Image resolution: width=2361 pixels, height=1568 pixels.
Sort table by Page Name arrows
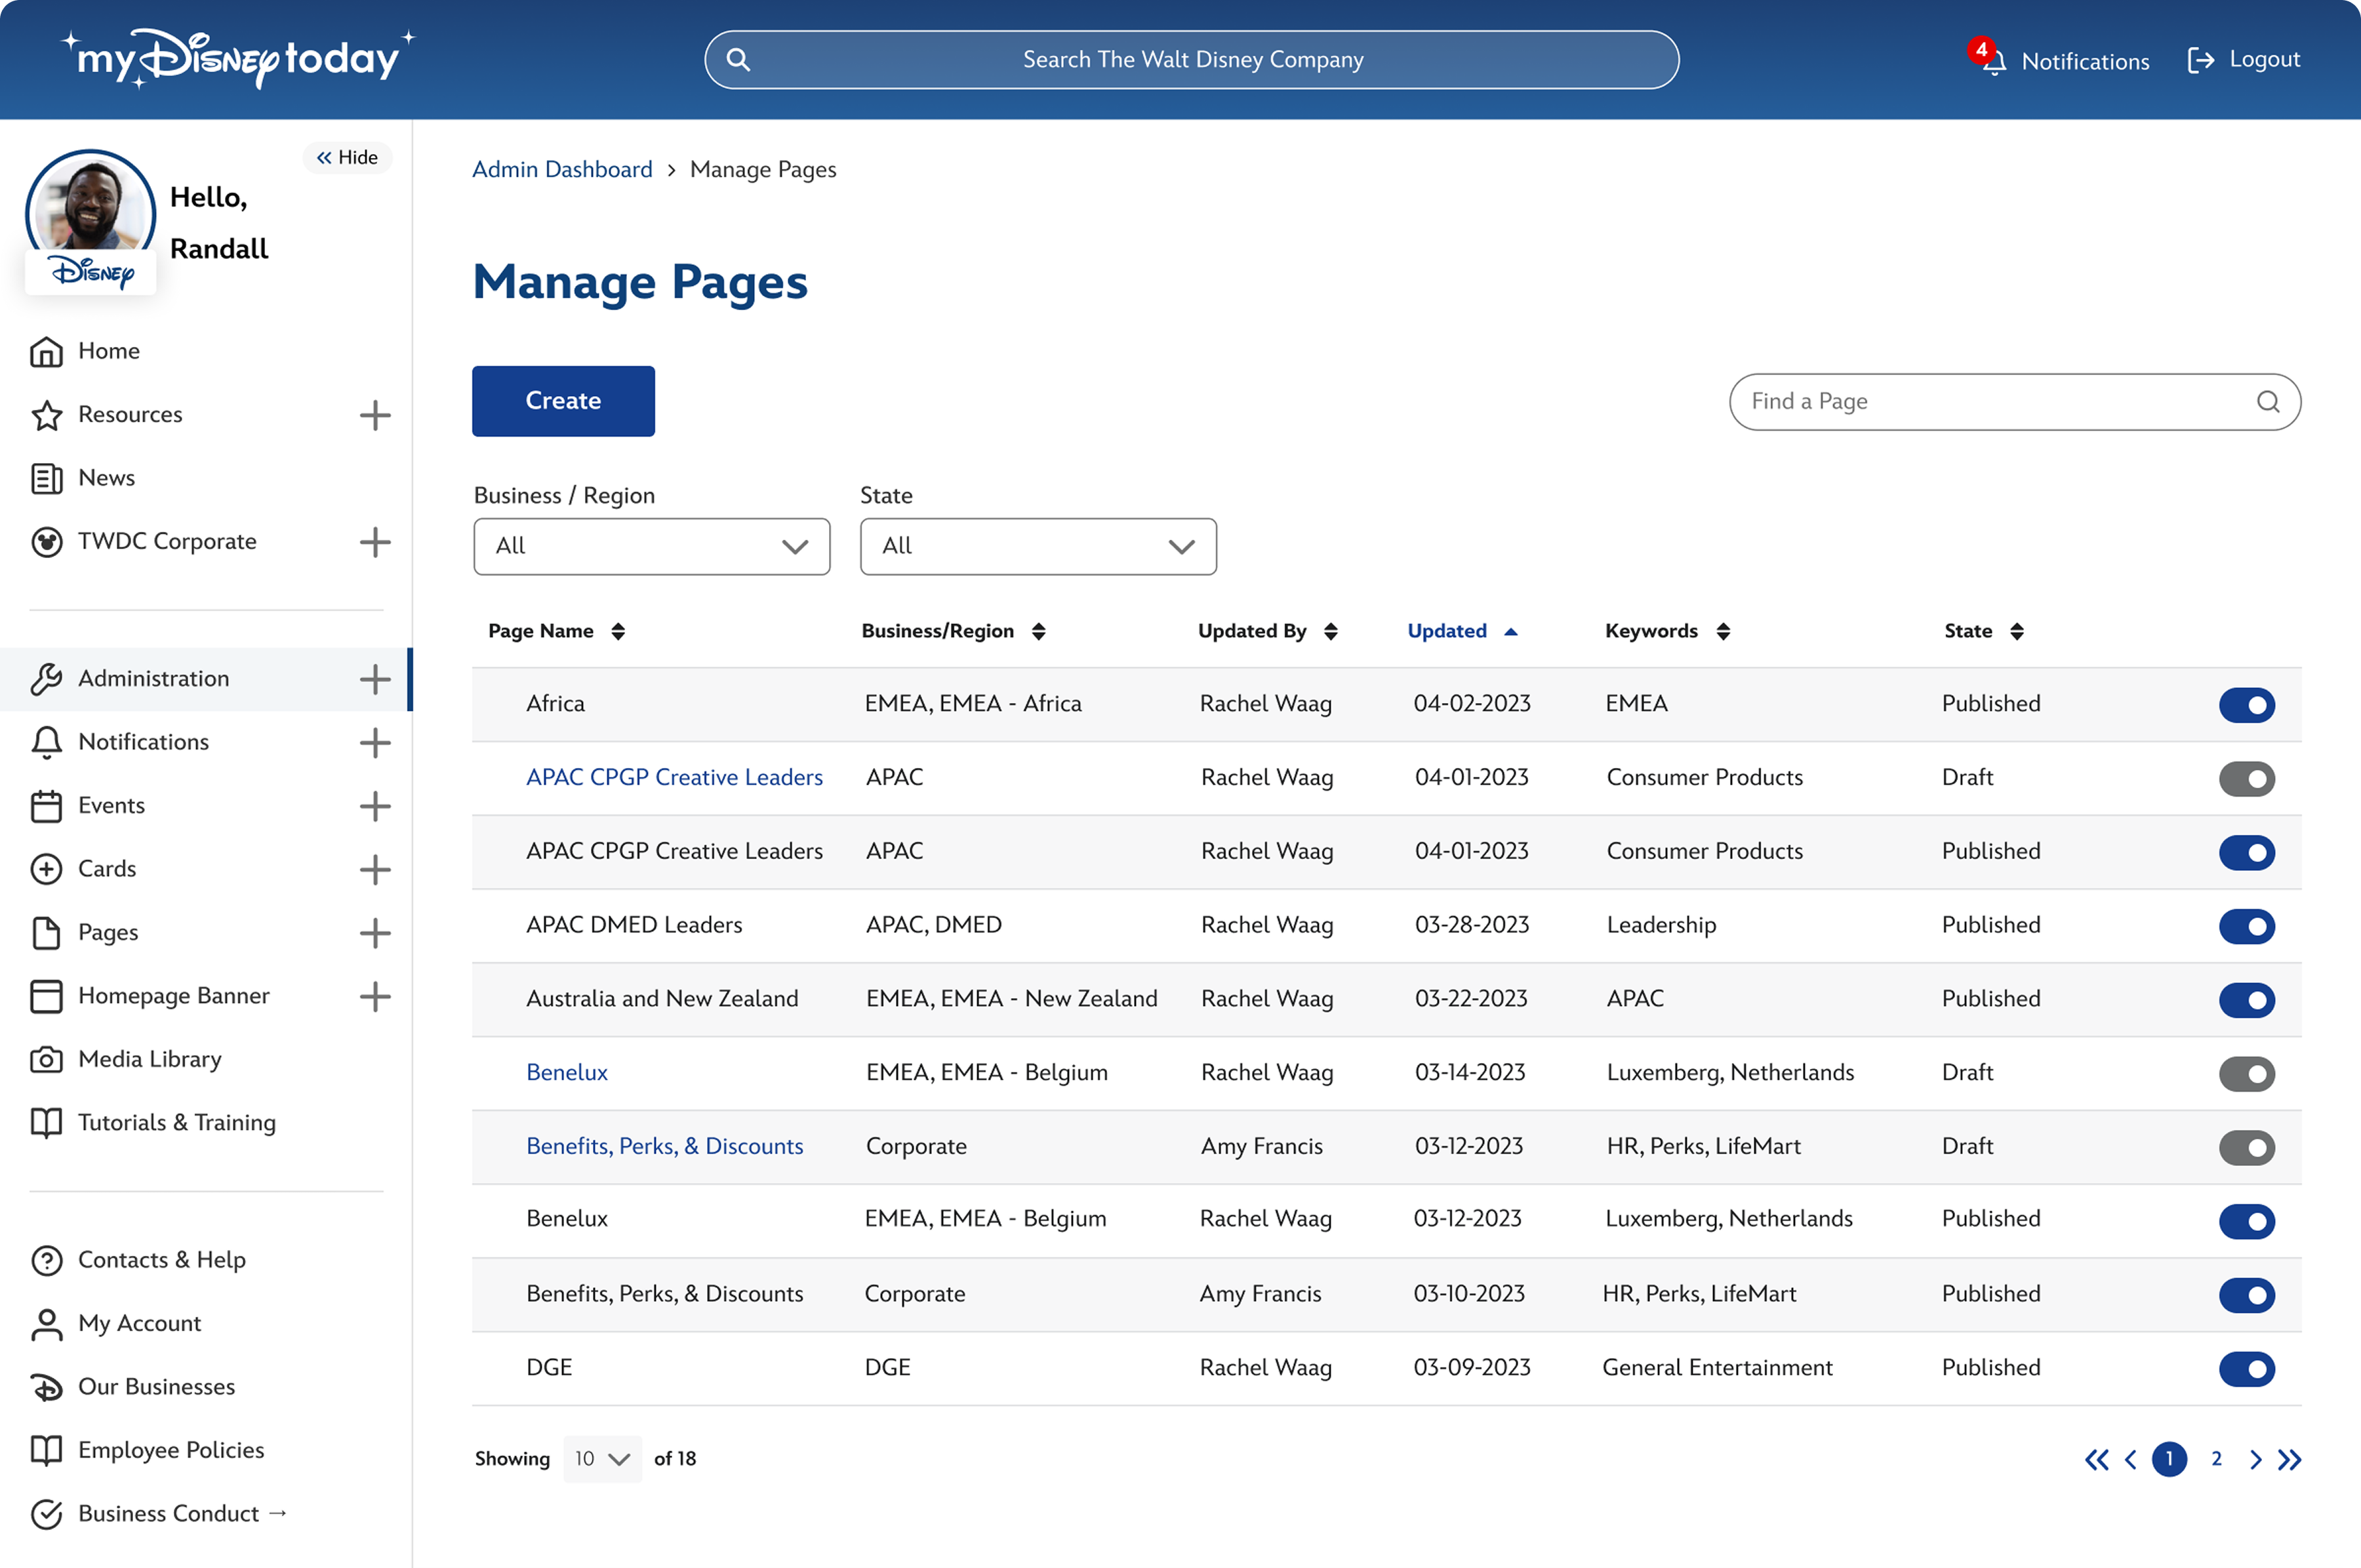tap(618, 631)
